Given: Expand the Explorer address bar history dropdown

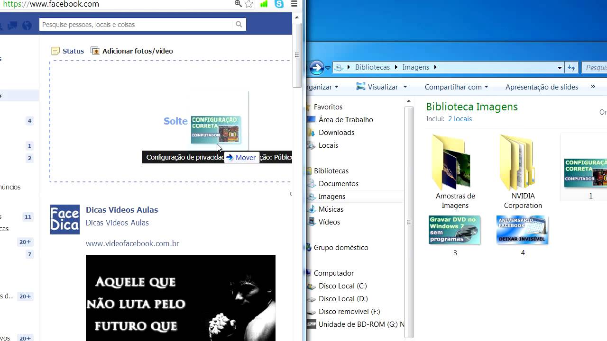Looking at the screenshot, I should click(x=560, y=68).
